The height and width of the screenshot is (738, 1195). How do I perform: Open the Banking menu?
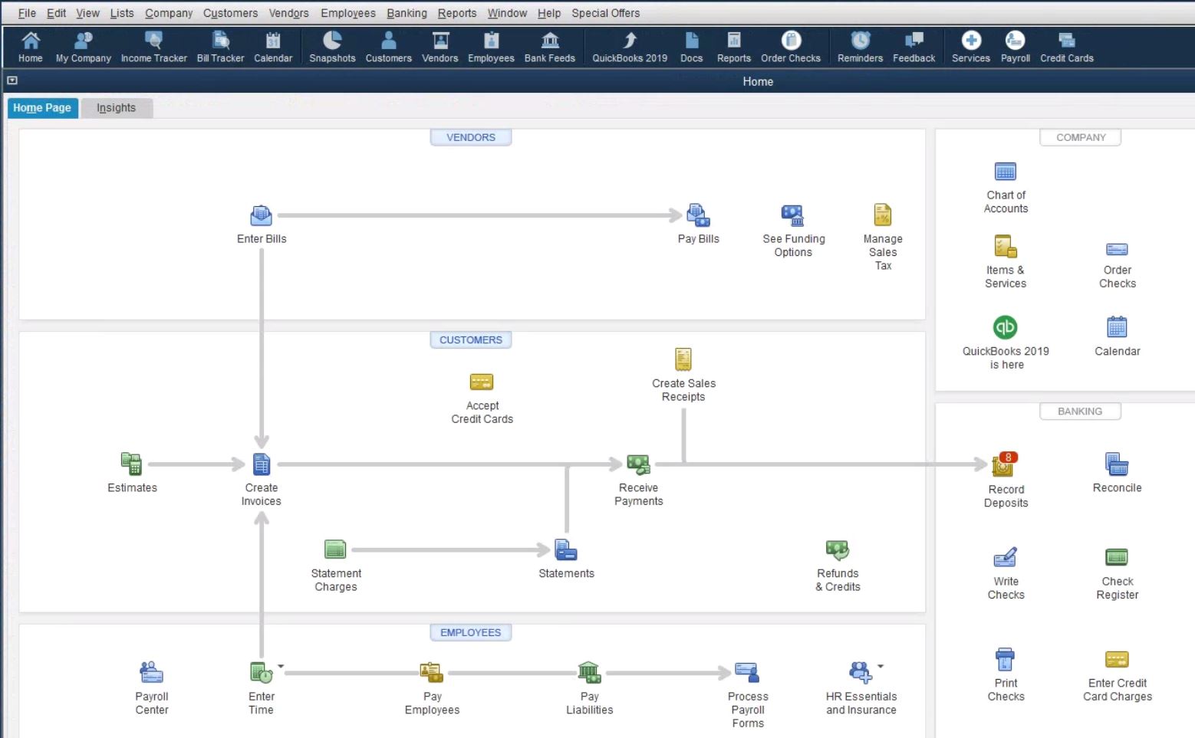pos(407,13)
